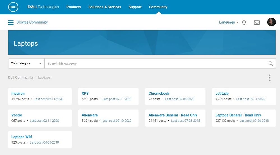Open the Laptops Wiki board
This screenshot has height=155, width=280.
click(x=22, y=137)
